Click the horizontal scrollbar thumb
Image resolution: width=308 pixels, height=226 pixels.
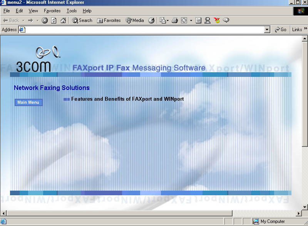(x=119, y=213)
